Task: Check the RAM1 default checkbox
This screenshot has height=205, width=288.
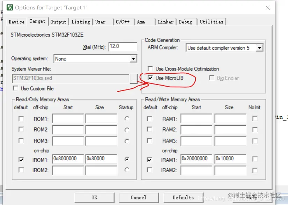Action: pos(149,119)
